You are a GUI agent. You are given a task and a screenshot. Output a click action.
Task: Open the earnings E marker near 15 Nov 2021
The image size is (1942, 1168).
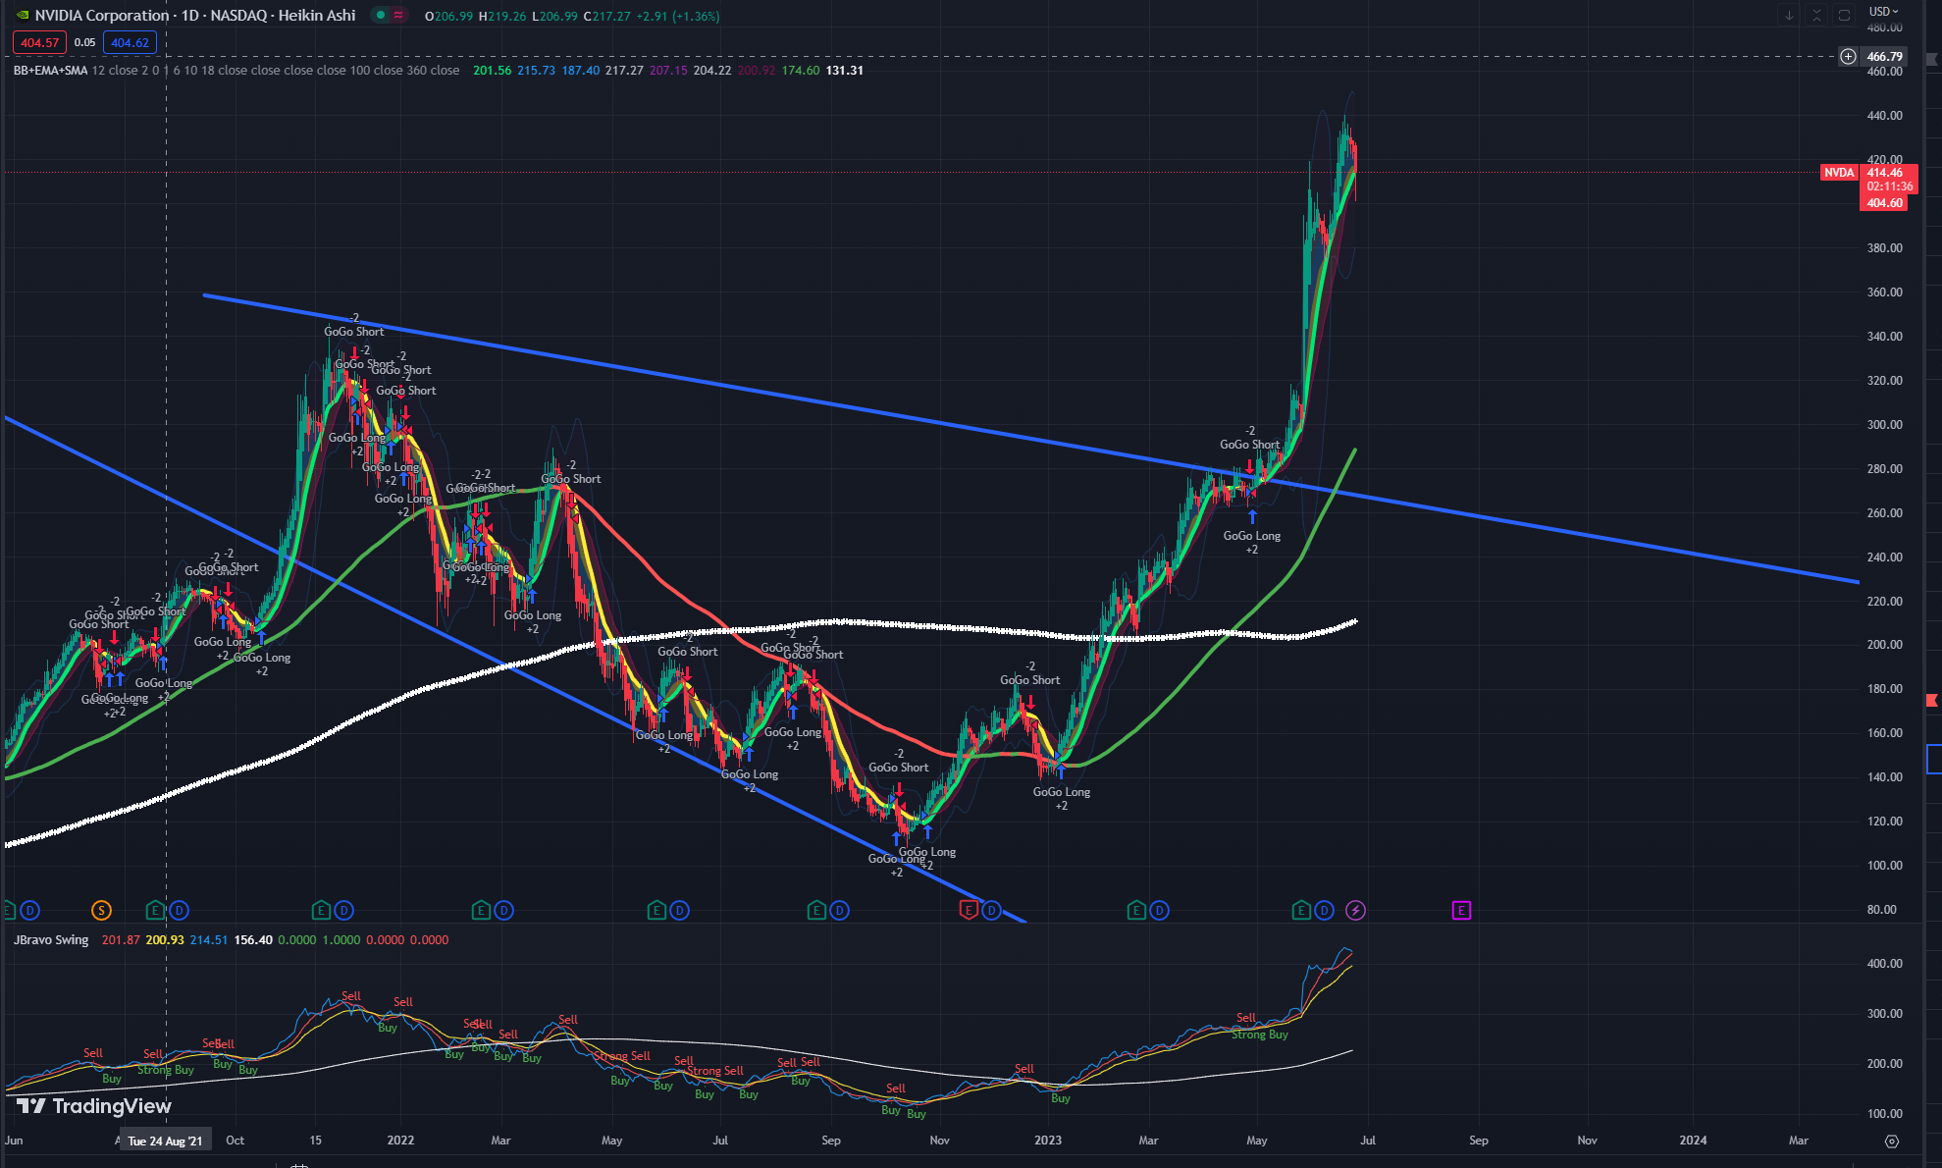coord(321,911)
